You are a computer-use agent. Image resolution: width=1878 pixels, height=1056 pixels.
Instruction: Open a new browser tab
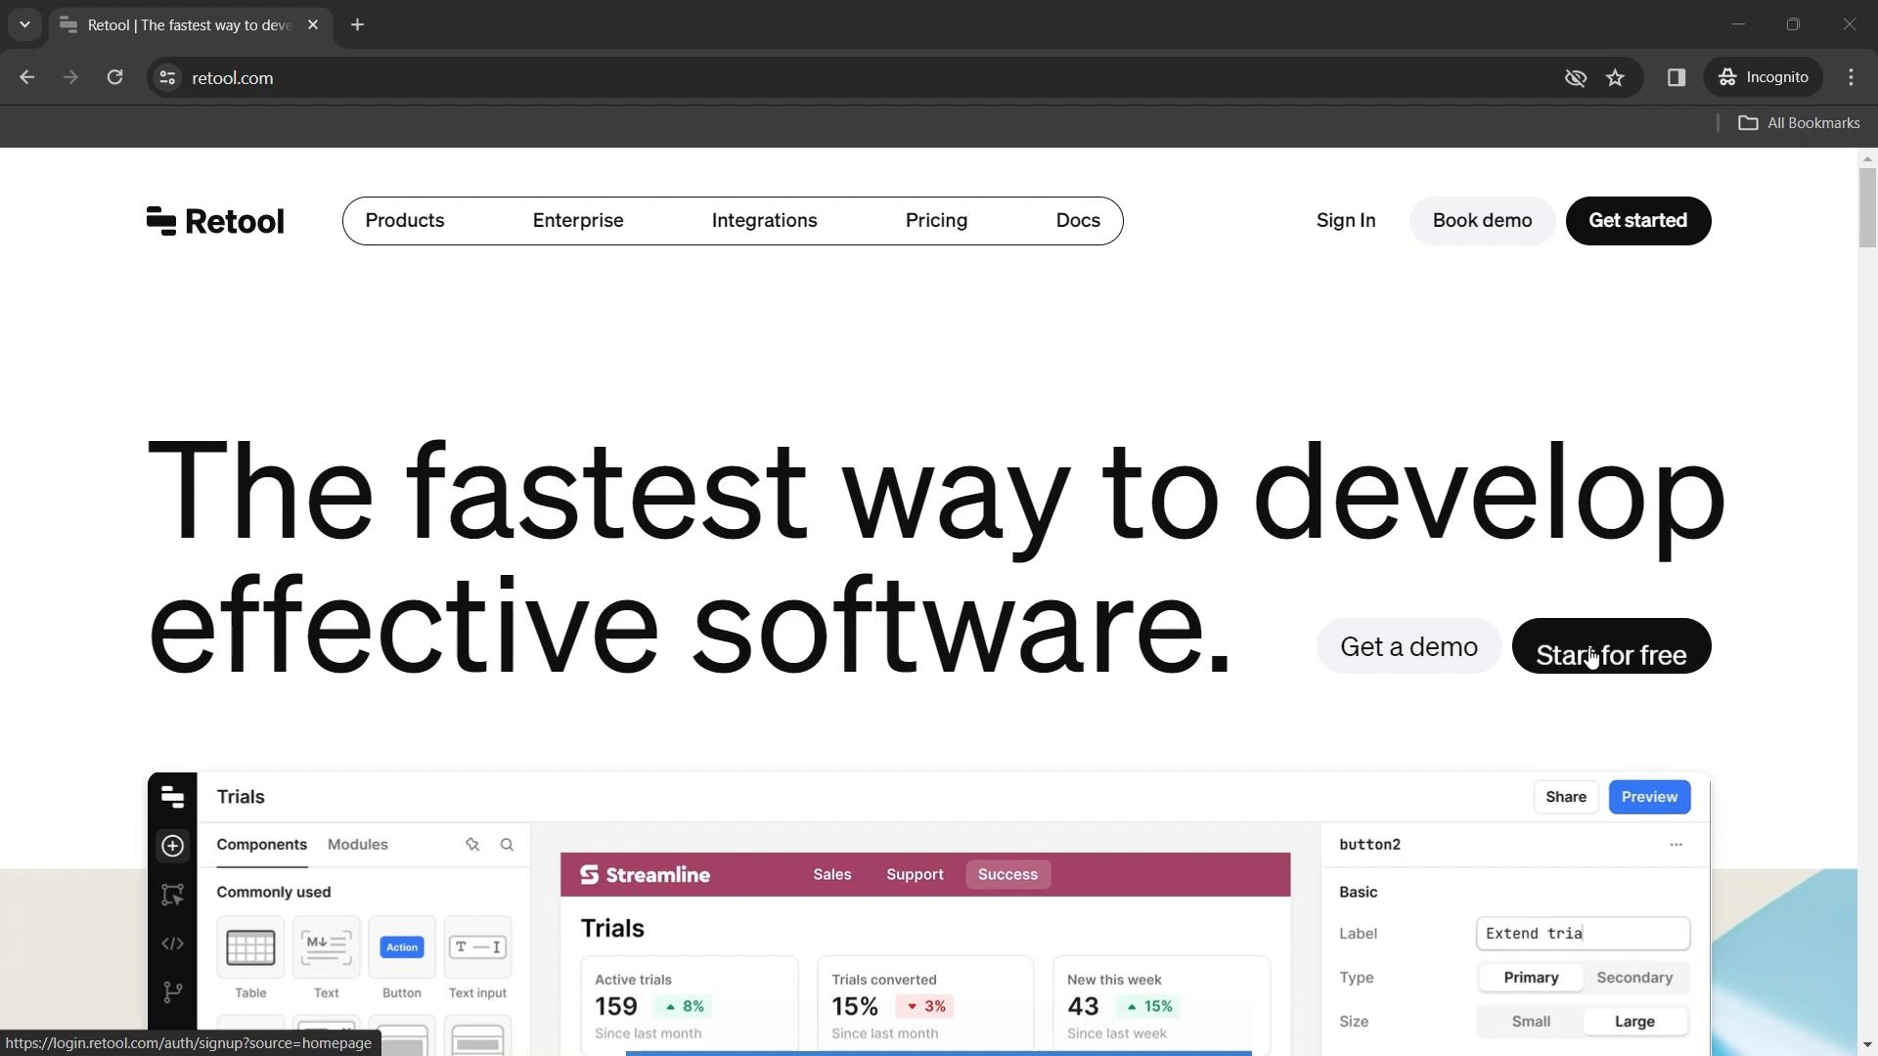357,24
